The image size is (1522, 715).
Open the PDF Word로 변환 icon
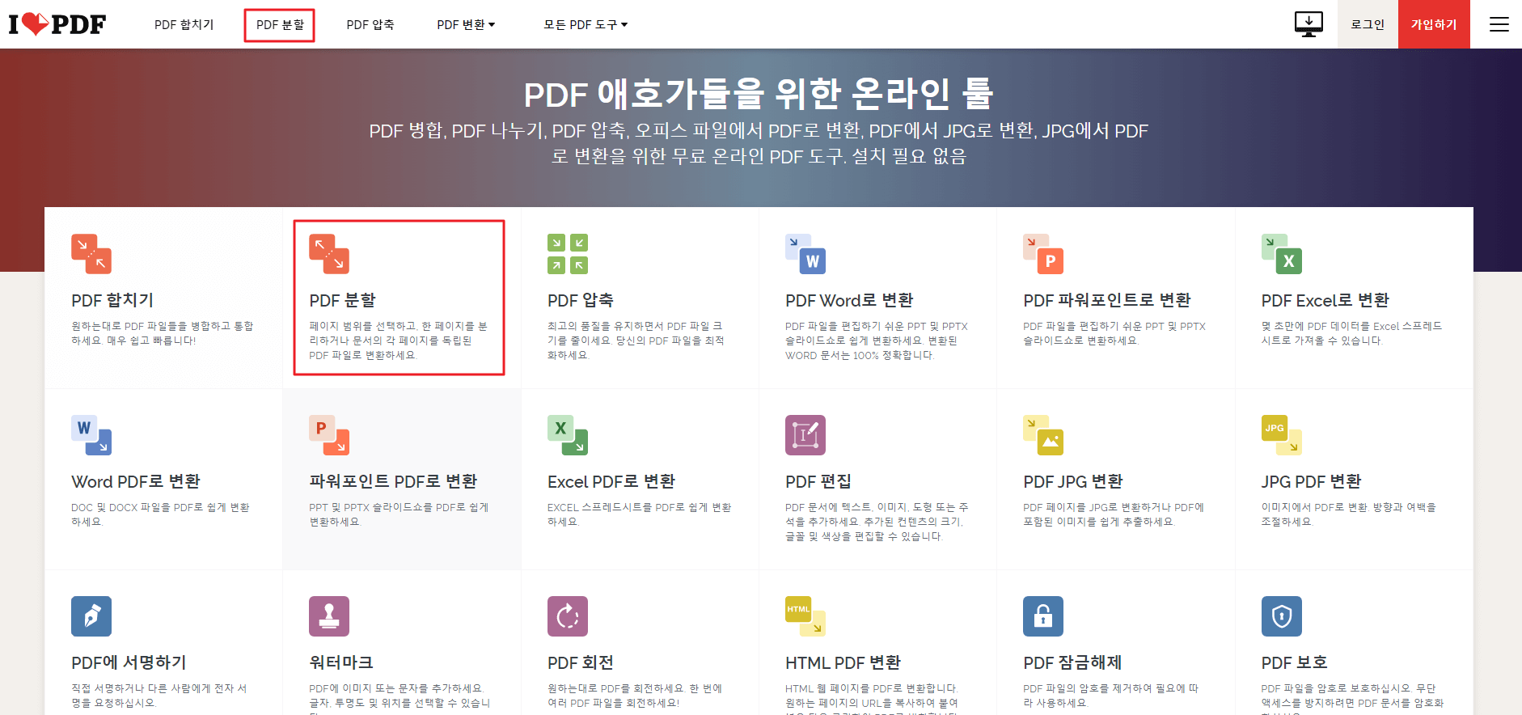point(805,254)
